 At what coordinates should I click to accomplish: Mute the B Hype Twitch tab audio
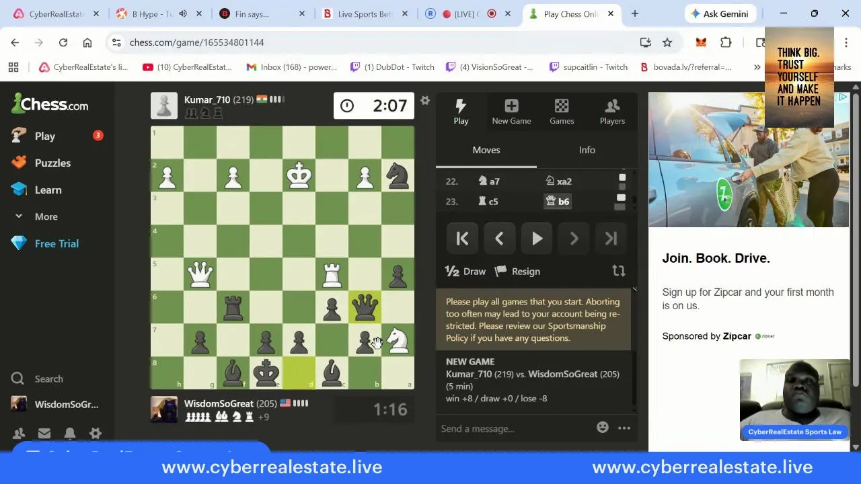pos(183,13)
